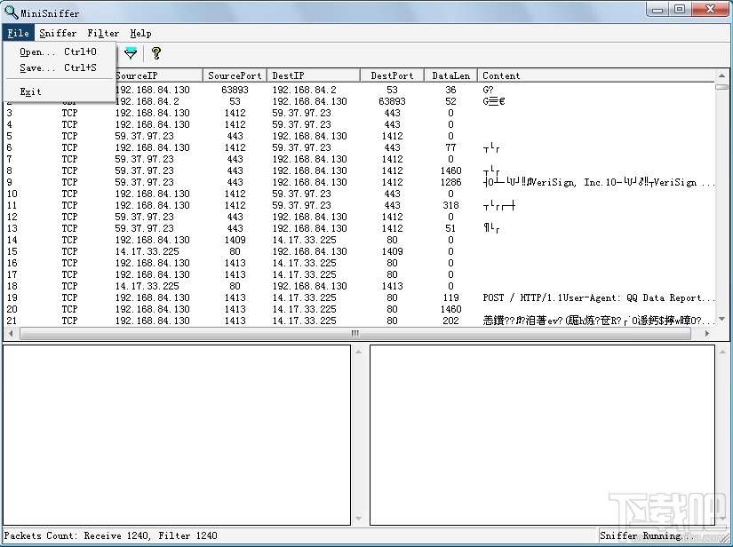Select packet row number 20

pyautogui.click(x=360, y=309)
